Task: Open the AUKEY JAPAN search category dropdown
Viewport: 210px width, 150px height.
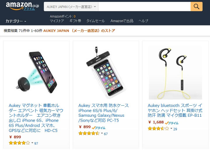Action: tap(71, 7)
